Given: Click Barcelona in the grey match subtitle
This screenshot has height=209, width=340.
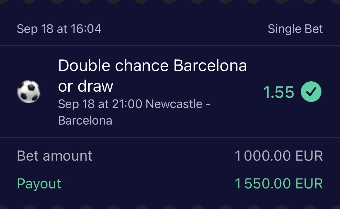Looking at the screenshot, I should 85,120.
